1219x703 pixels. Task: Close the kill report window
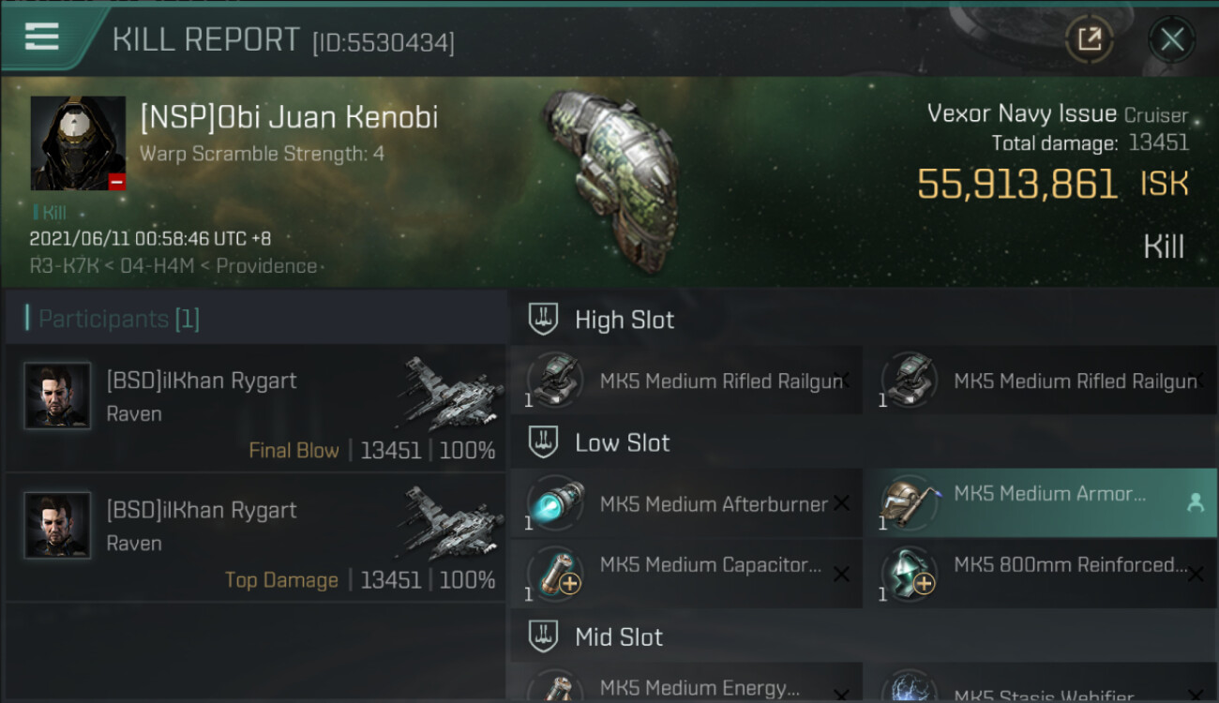point(1172,39)
